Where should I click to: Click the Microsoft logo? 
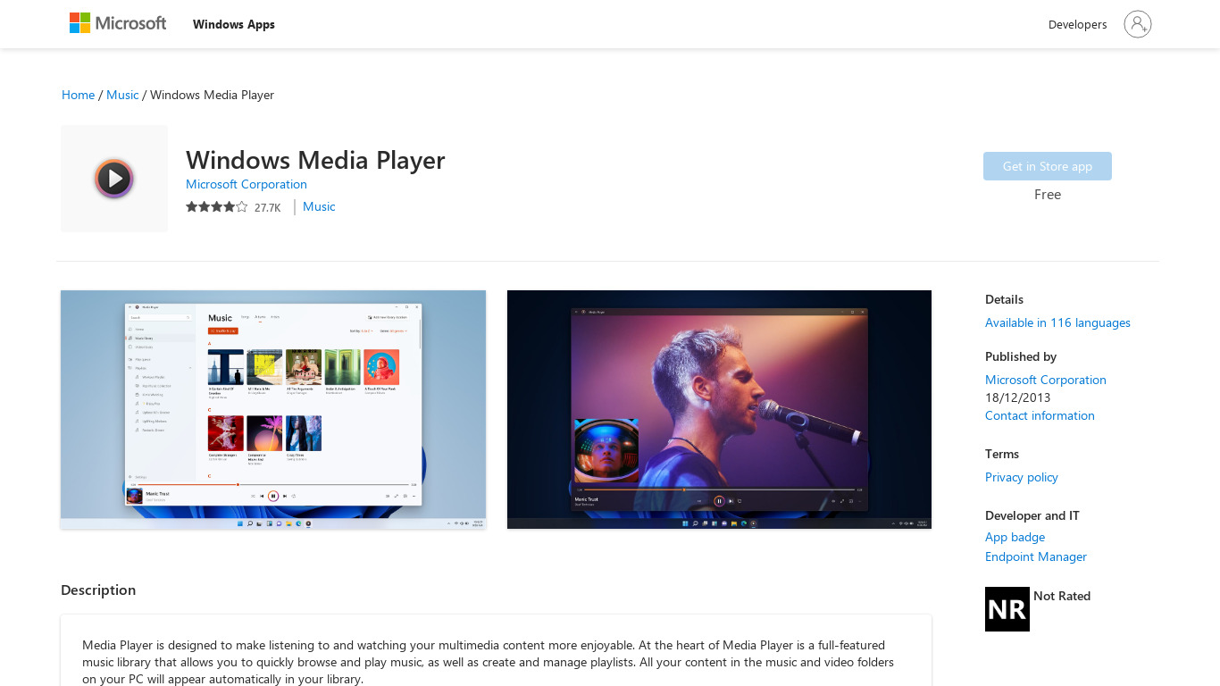(118, 23)
